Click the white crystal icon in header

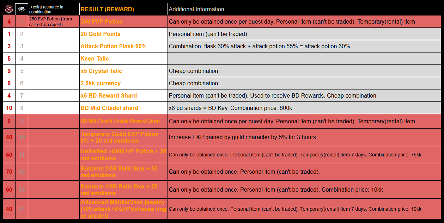pyautogui.click(x=22, y=10)
